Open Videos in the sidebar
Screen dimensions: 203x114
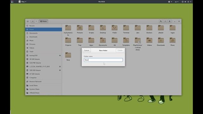[43, 48]
